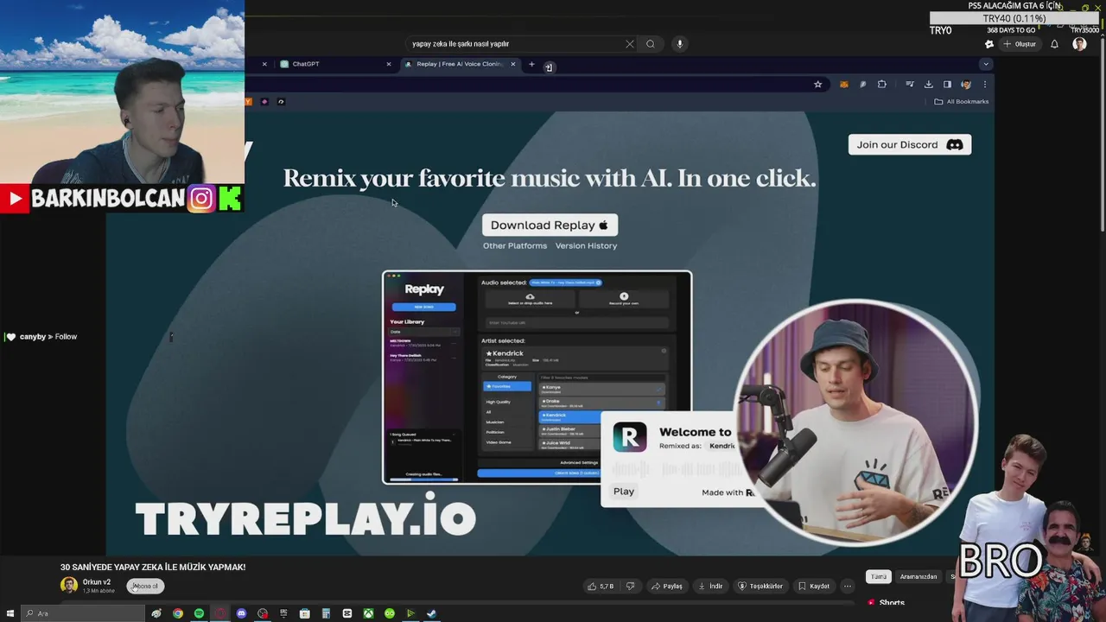
Task: Open YouTube notifications bell
Action: 1054,44
